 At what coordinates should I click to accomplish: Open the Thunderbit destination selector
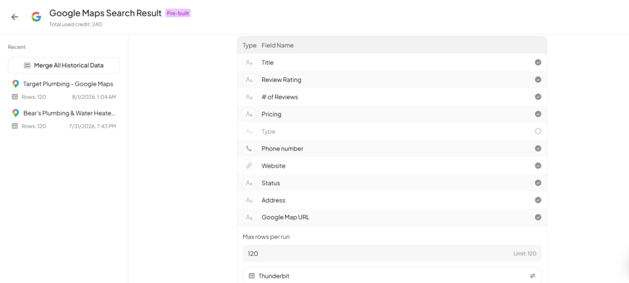392,276
